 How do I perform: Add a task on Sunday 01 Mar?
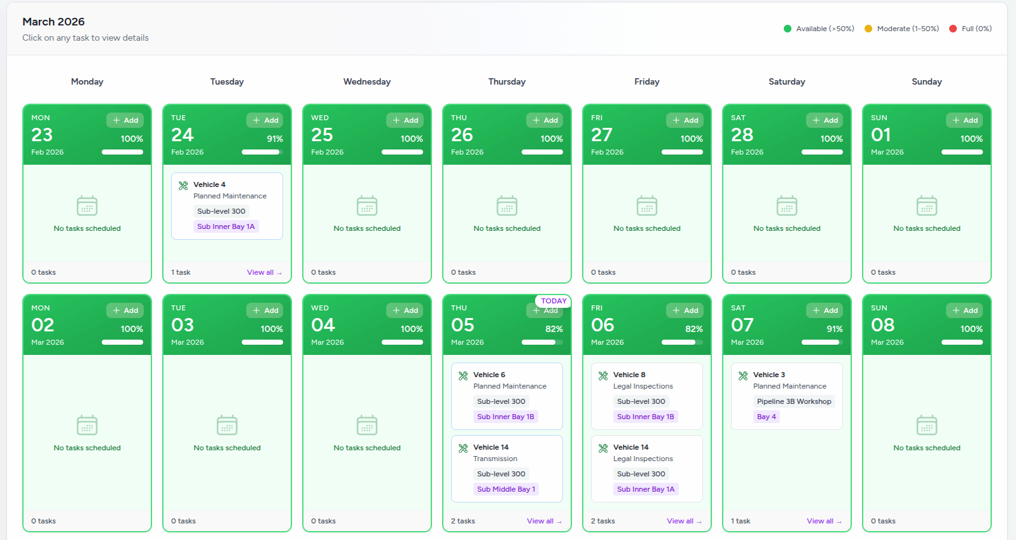pyautogui.click(x=965, y=120)
